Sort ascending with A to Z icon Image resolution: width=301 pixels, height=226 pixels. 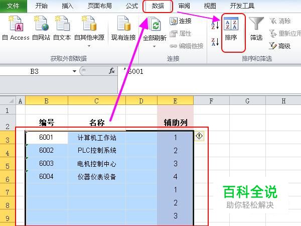click(215, 26)
